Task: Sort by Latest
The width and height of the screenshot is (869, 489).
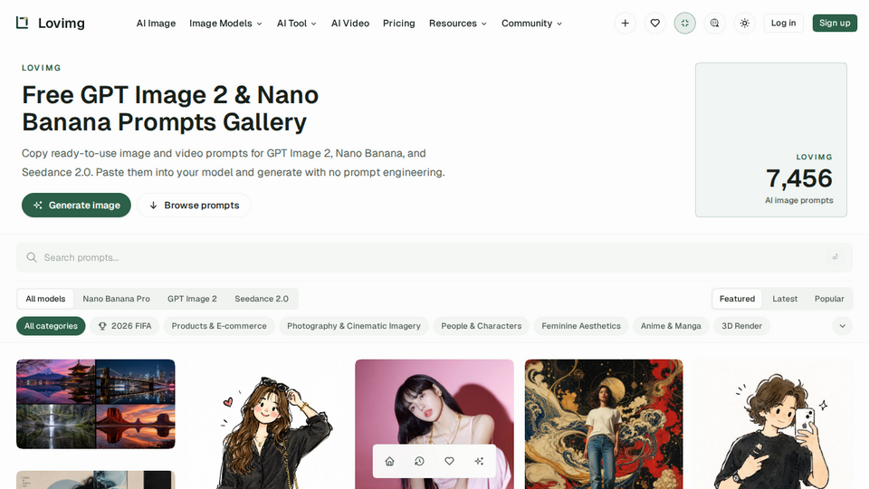Action: pos(785,299)
